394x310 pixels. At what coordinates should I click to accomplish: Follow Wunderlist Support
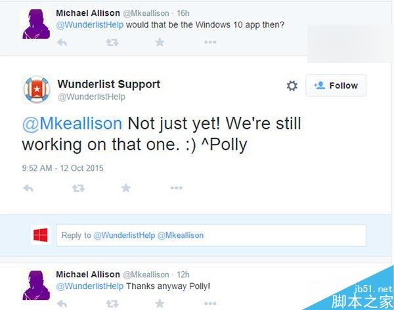point(336,85)
